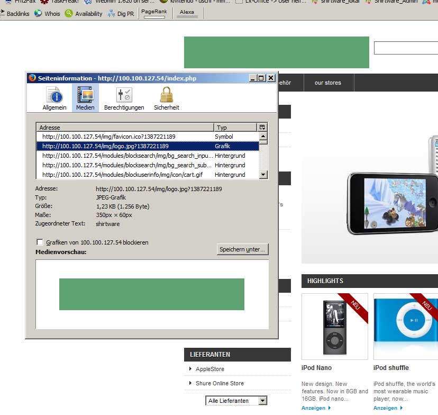This screenshot has width=438, height=415.
Task: Click the iPod Nano product thumbnail
Action: coord(335,327)
